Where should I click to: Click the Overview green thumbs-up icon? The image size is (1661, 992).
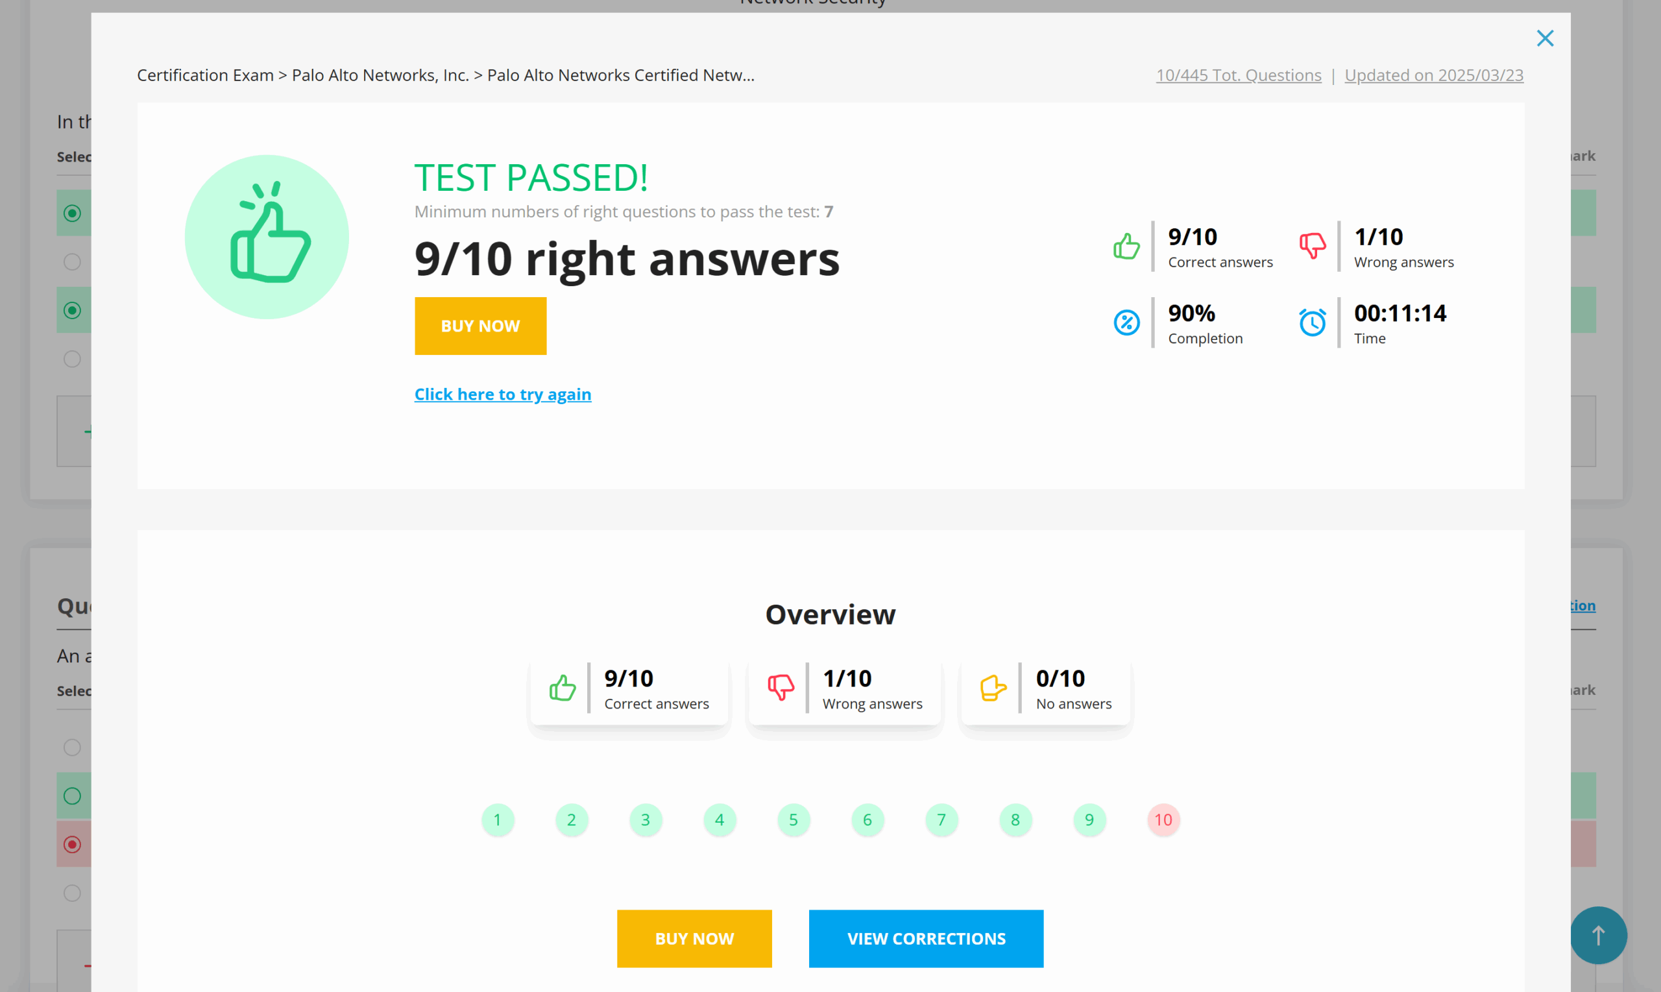tap(562, 688)
